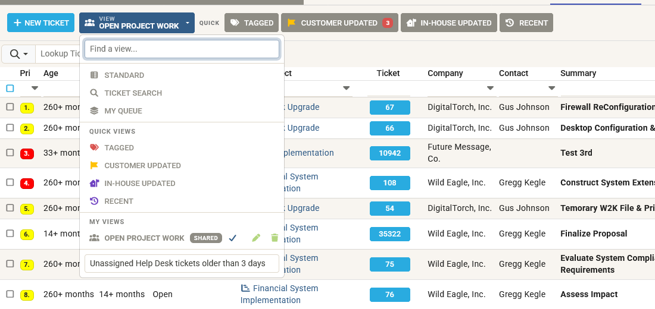Open ticket number 54
Screen dimensions: 655x309
click(390, 209)
